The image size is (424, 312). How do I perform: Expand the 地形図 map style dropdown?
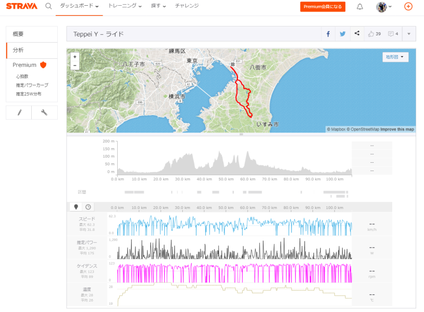(395, 57)
